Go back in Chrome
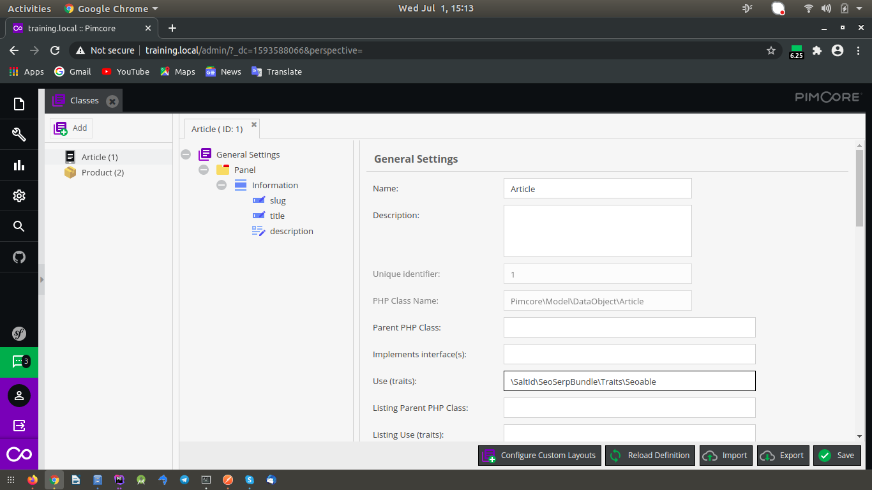The width and height of the screenshot is (872, 490). [14, 50]
